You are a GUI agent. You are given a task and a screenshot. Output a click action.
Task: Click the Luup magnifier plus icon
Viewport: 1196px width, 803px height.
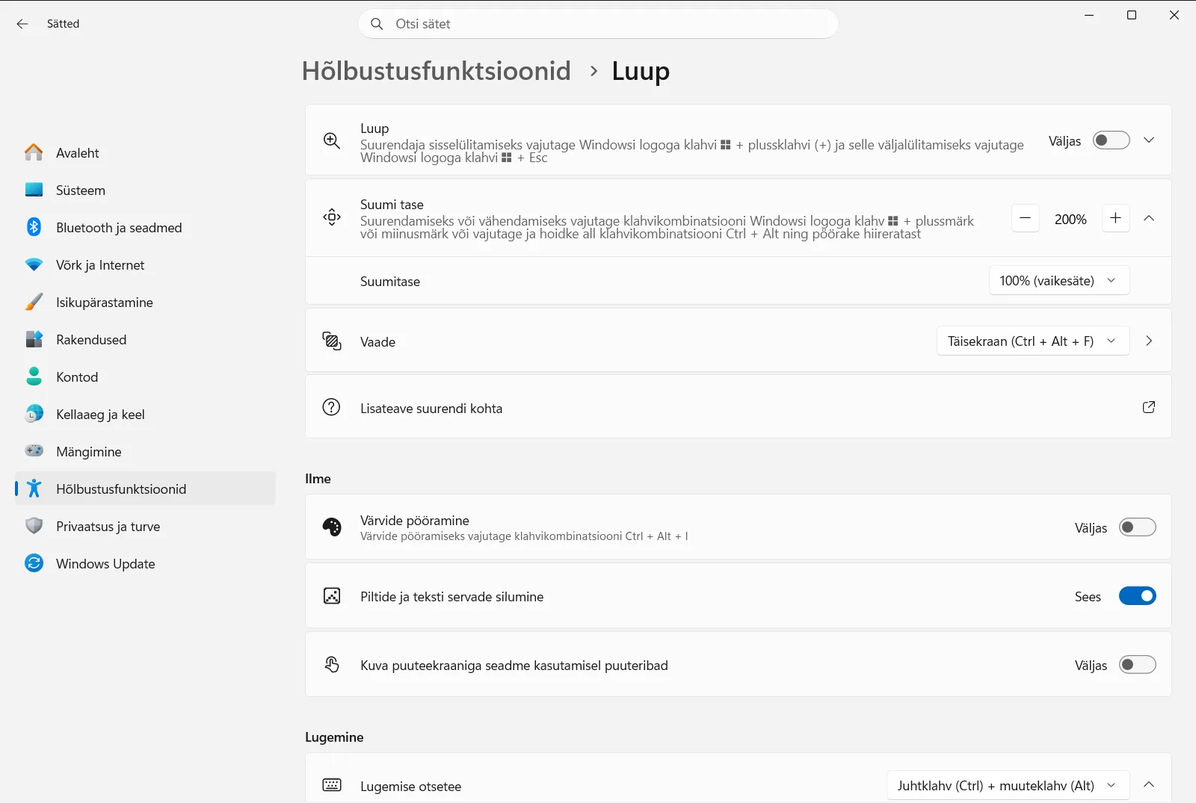click(x=332, y=140)
